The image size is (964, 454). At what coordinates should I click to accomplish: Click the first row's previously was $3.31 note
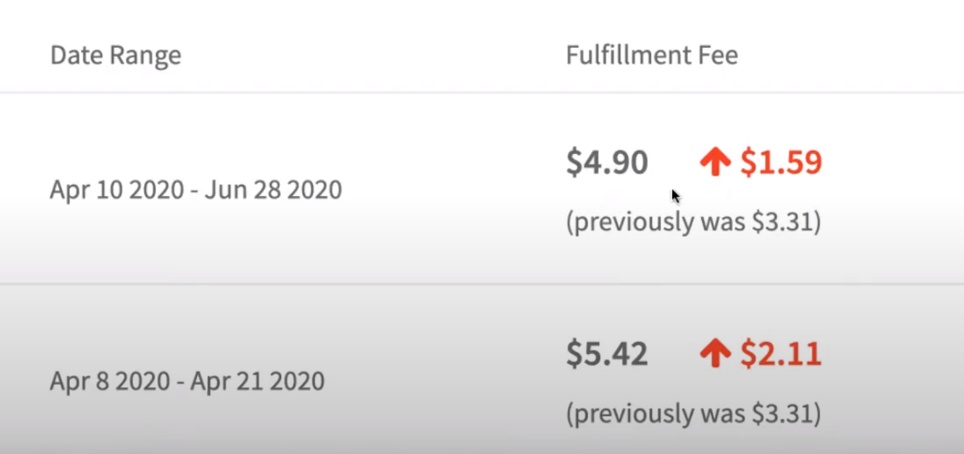[x=693, y=222]
